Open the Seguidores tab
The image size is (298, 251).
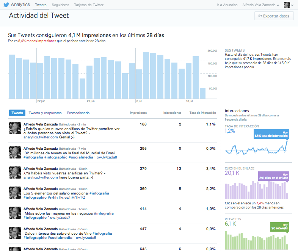(x=60, y=5)
